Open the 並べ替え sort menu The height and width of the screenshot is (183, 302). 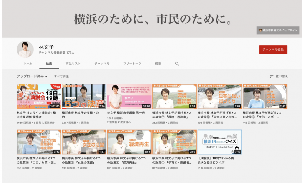click(282, 76)
